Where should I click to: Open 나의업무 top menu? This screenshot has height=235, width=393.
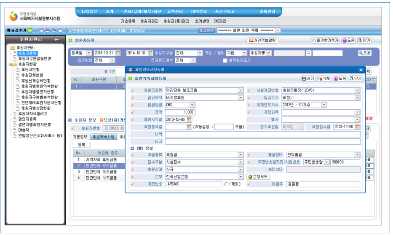89,11
